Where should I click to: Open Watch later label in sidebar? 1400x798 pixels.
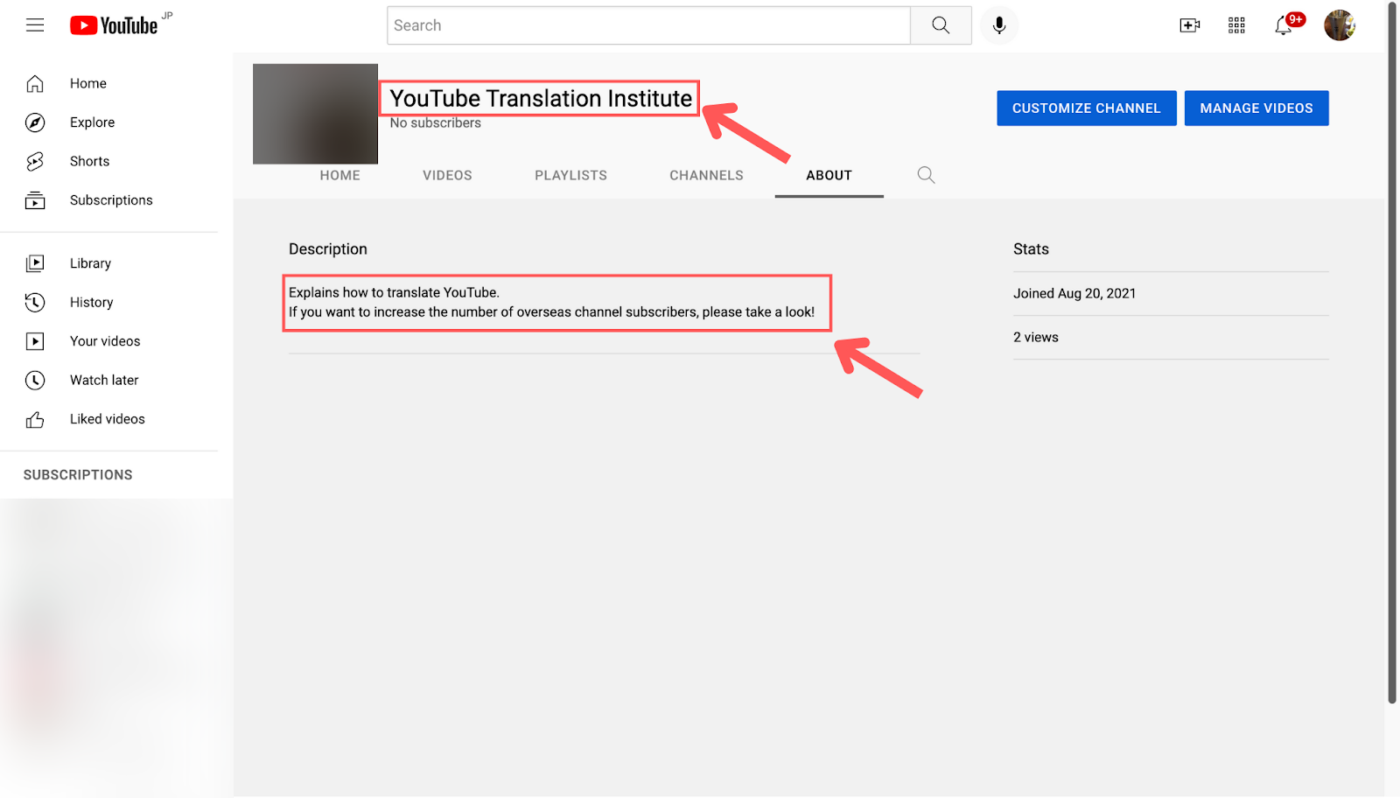coord(104,381)
